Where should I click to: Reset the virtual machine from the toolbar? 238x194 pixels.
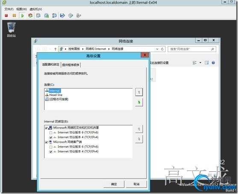pyautogui.click(x=30, y=15)
